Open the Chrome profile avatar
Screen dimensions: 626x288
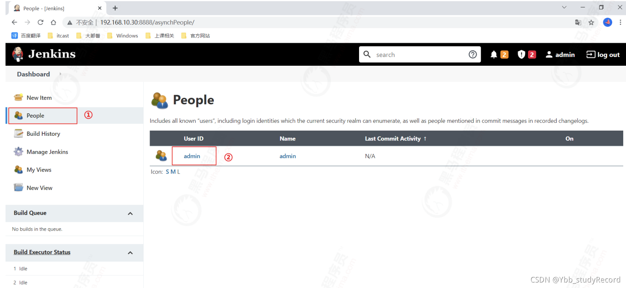(x=607, y=22)
